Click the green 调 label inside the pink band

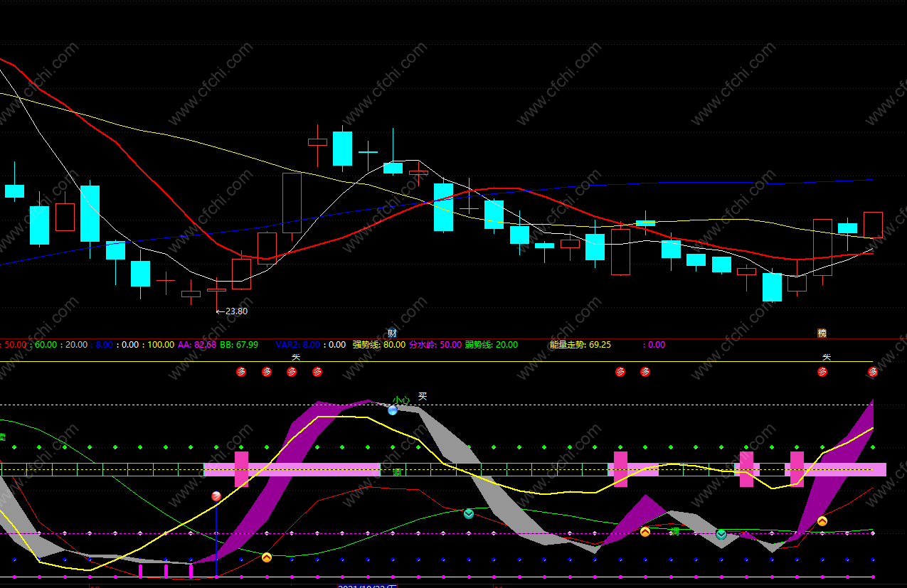(x=396, y=472)
